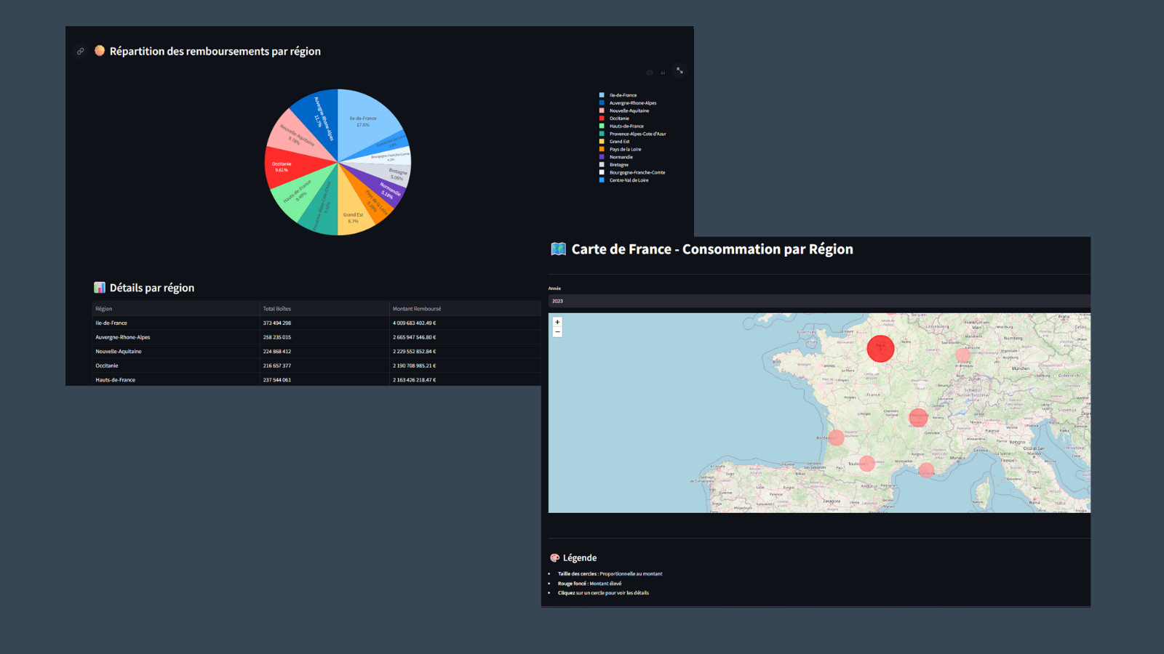Click the Total Boîtes column header

[x=277, y=309]
